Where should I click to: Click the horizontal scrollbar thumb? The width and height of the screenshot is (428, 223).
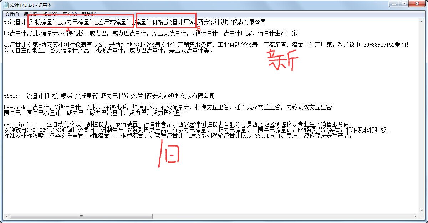[81, 216]
